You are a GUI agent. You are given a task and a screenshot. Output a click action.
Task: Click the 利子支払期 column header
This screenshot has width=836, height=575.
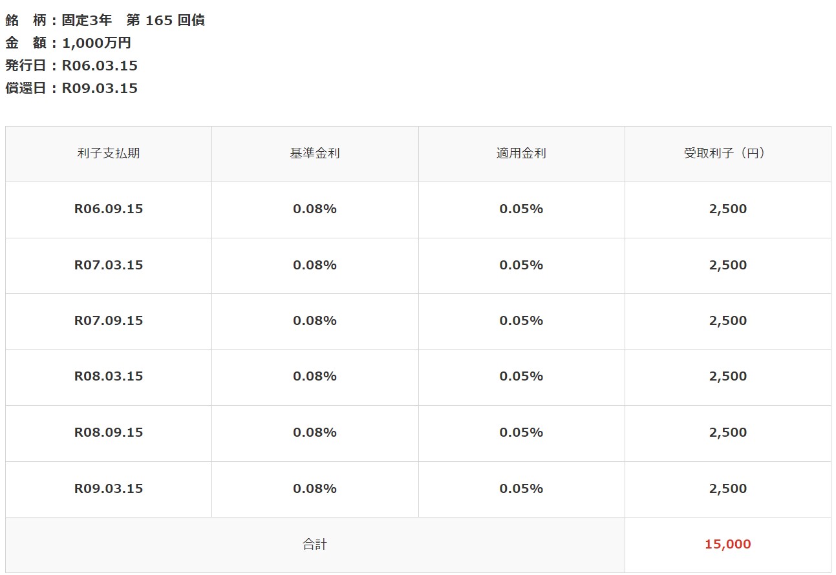(x=109, y=154)
